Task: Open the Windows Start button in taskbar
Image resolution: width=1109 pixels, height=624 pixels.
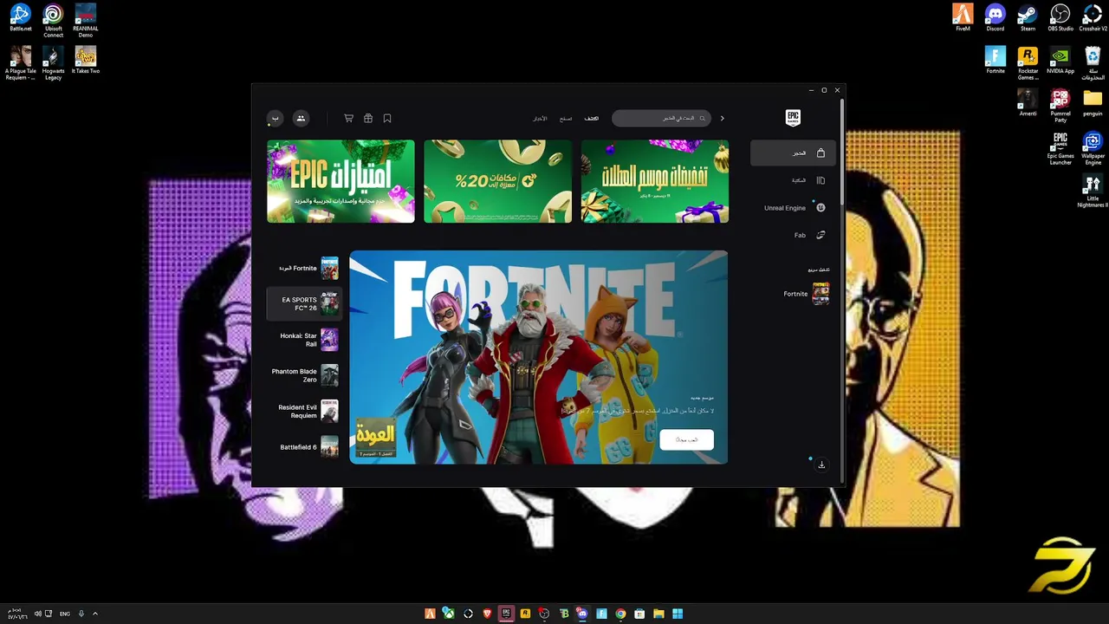Action: tap(678, 614)
